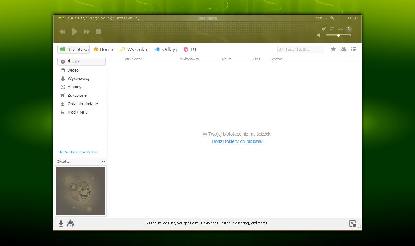Mute audio with the speaker icon

click(319, 35)
